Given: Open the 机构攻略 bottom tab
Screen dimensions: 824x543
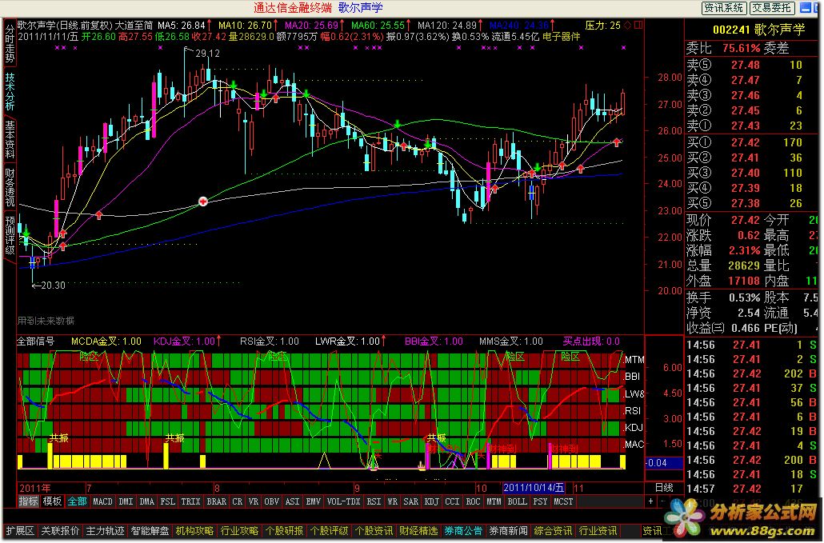Looking at the screenshot, I should coord(194,531).
